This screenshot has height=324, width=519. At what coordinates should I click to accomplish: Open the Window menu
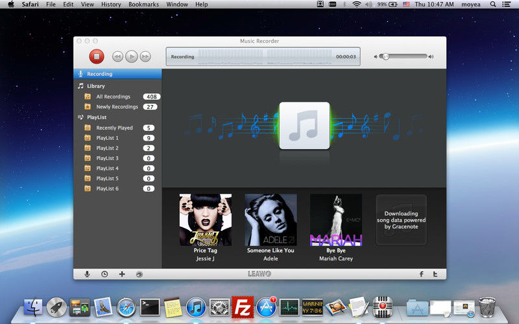(x=177, y=5)
